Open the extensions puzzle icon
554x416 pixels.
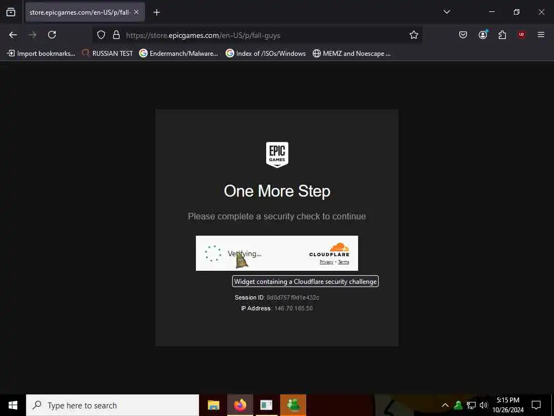(502, 35)
